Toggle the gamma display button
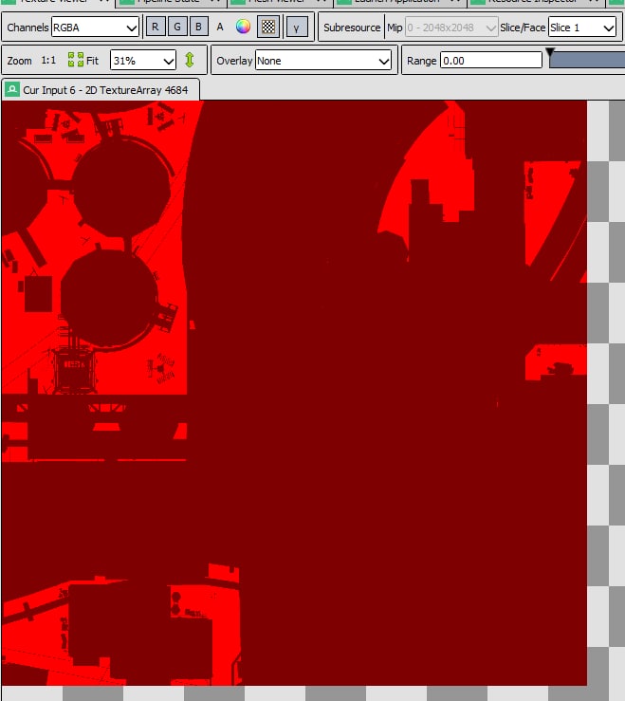The image size is (625, 701). pyautogui.click(x=297, y=28)
